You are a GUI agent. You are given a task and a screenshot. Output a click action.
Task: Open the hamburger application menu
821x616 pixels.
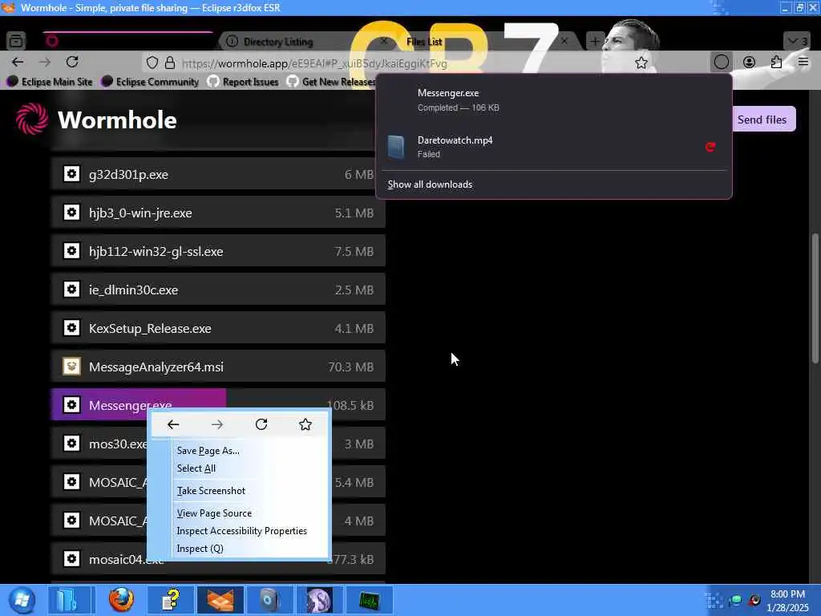803,63
